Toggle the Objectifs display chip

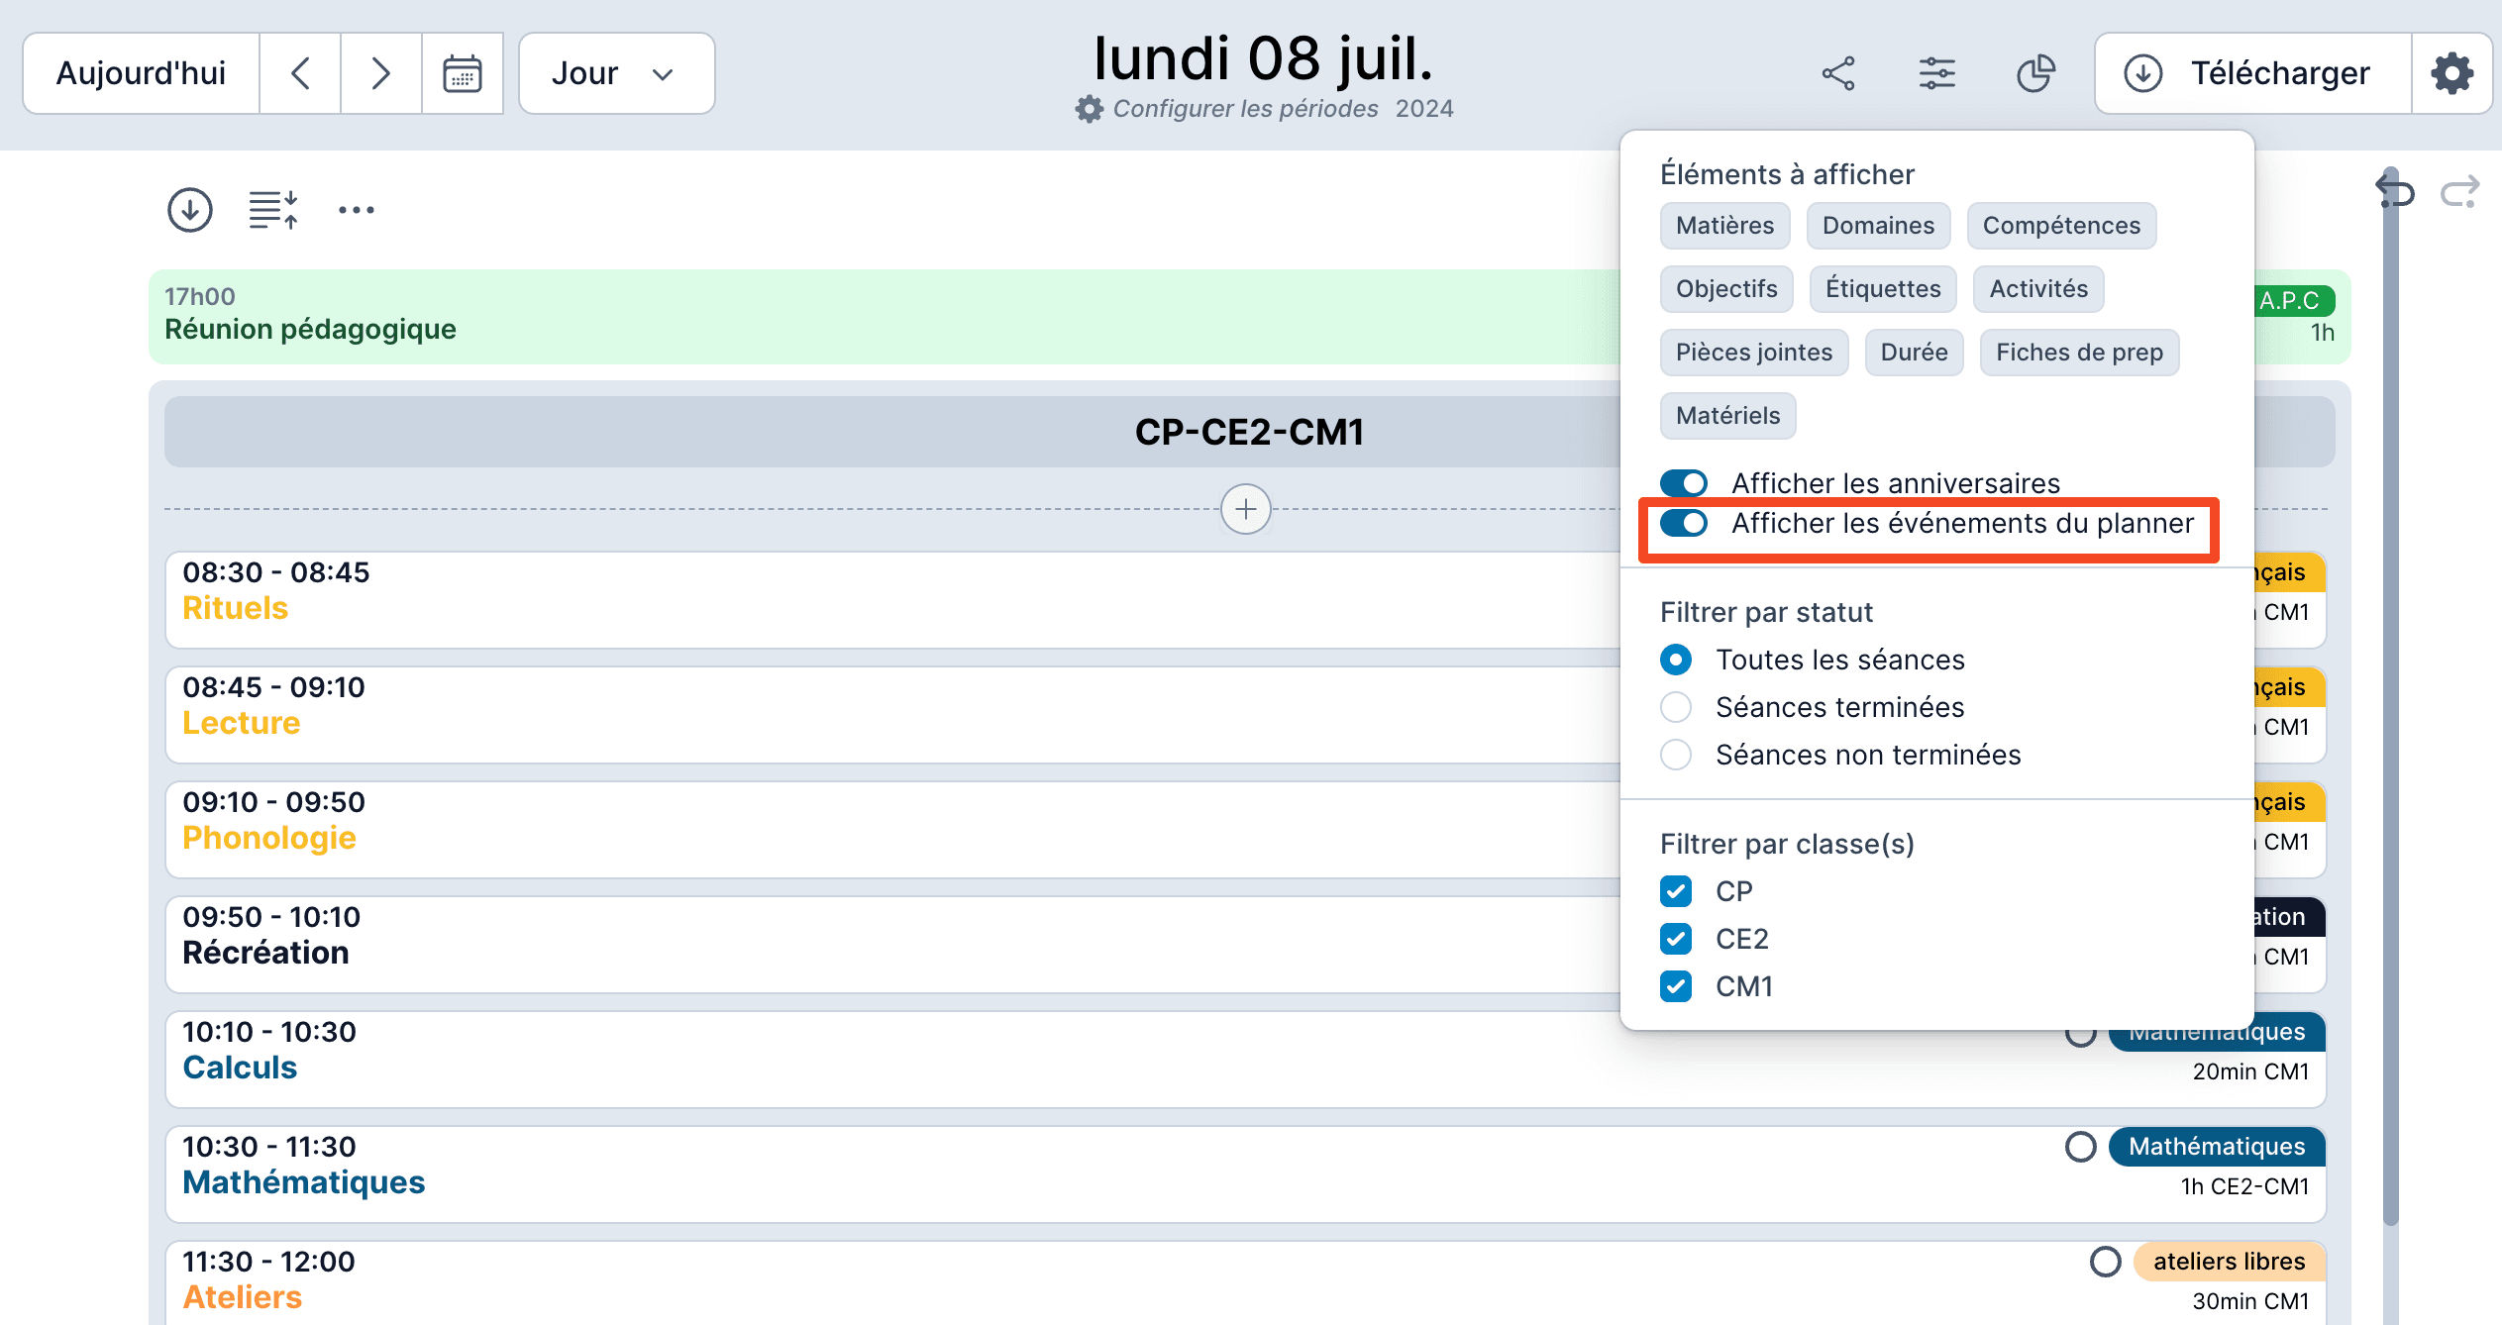pos(1726,289)
